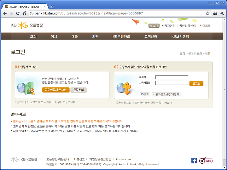
Task: Click the 01 인증서 로그인 section title
Action: tap(26, 67)
